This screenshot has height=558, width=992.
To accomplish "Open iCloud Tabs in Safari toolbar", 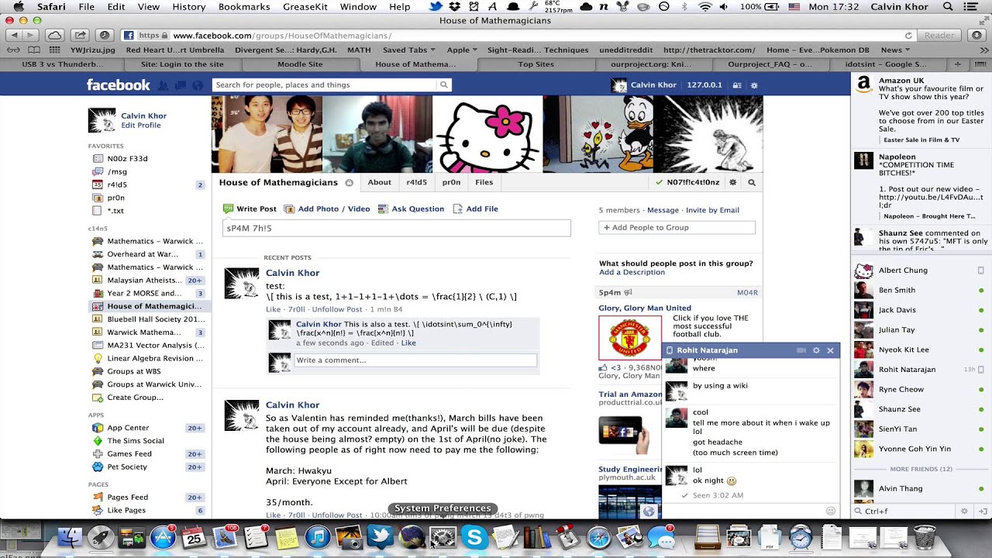I will [x=54, y=36].
